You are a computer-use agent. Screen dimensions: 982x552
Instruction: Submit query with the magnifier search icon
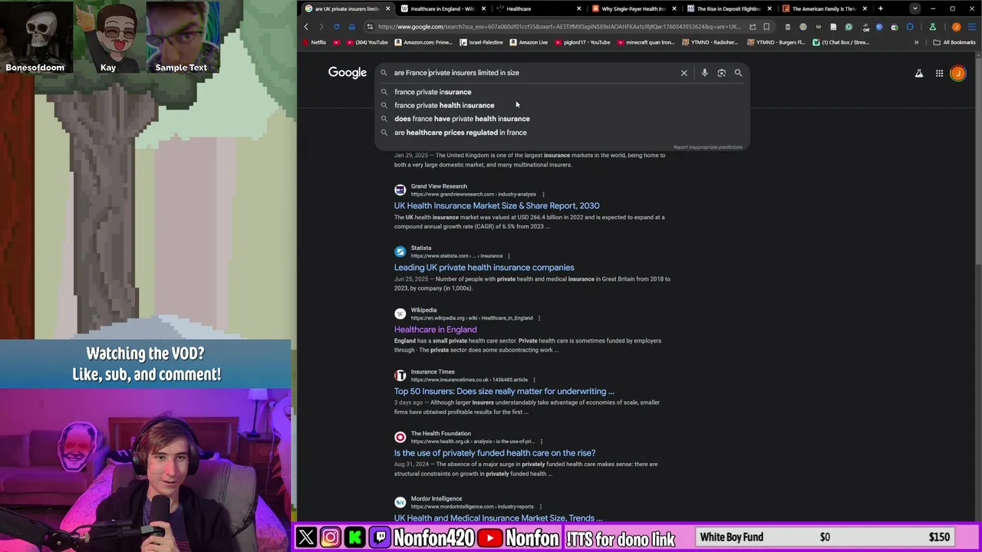738,73
